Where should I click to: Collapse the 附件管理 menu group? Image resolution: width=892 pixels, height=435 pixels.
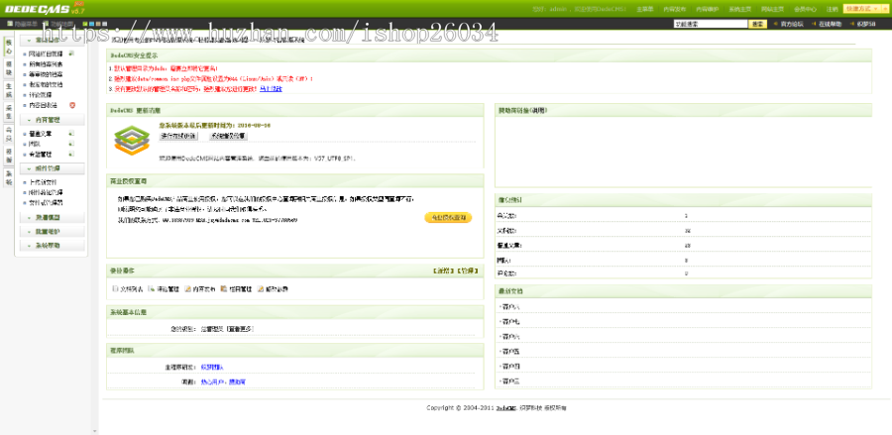click(53, 168)
